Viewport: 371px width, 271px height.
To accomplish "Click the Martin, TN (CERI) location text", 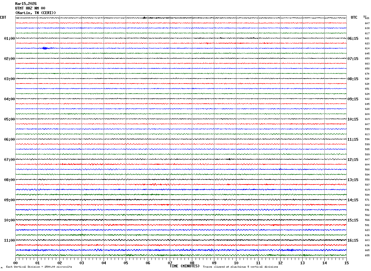I will pyautogui.click(x=36, y=13).
